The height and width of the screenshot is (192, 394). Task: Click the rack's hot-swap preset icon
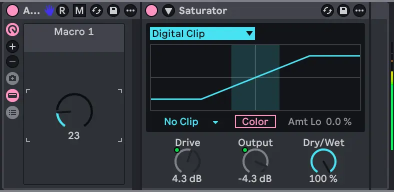[96, 11]
